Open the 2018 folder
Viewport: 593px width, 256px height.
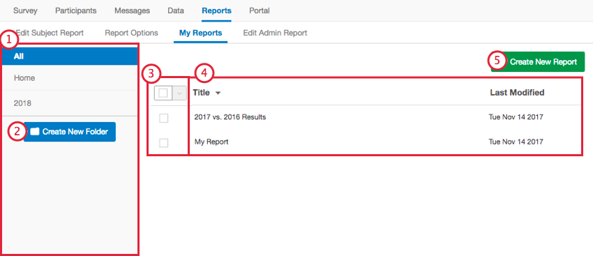pos(70,103)
